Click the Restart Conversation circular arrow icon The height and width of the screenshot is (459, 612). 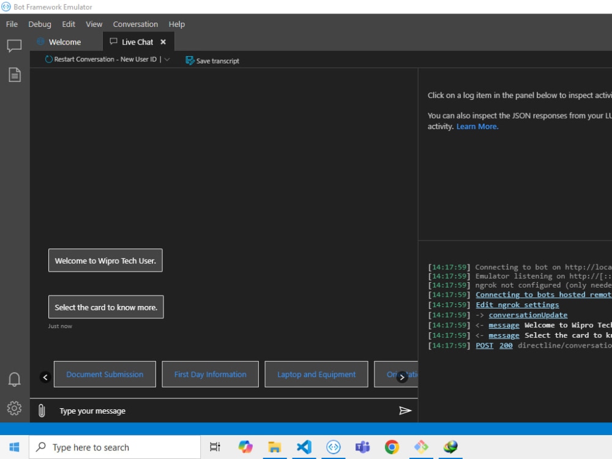click(48, 59)
